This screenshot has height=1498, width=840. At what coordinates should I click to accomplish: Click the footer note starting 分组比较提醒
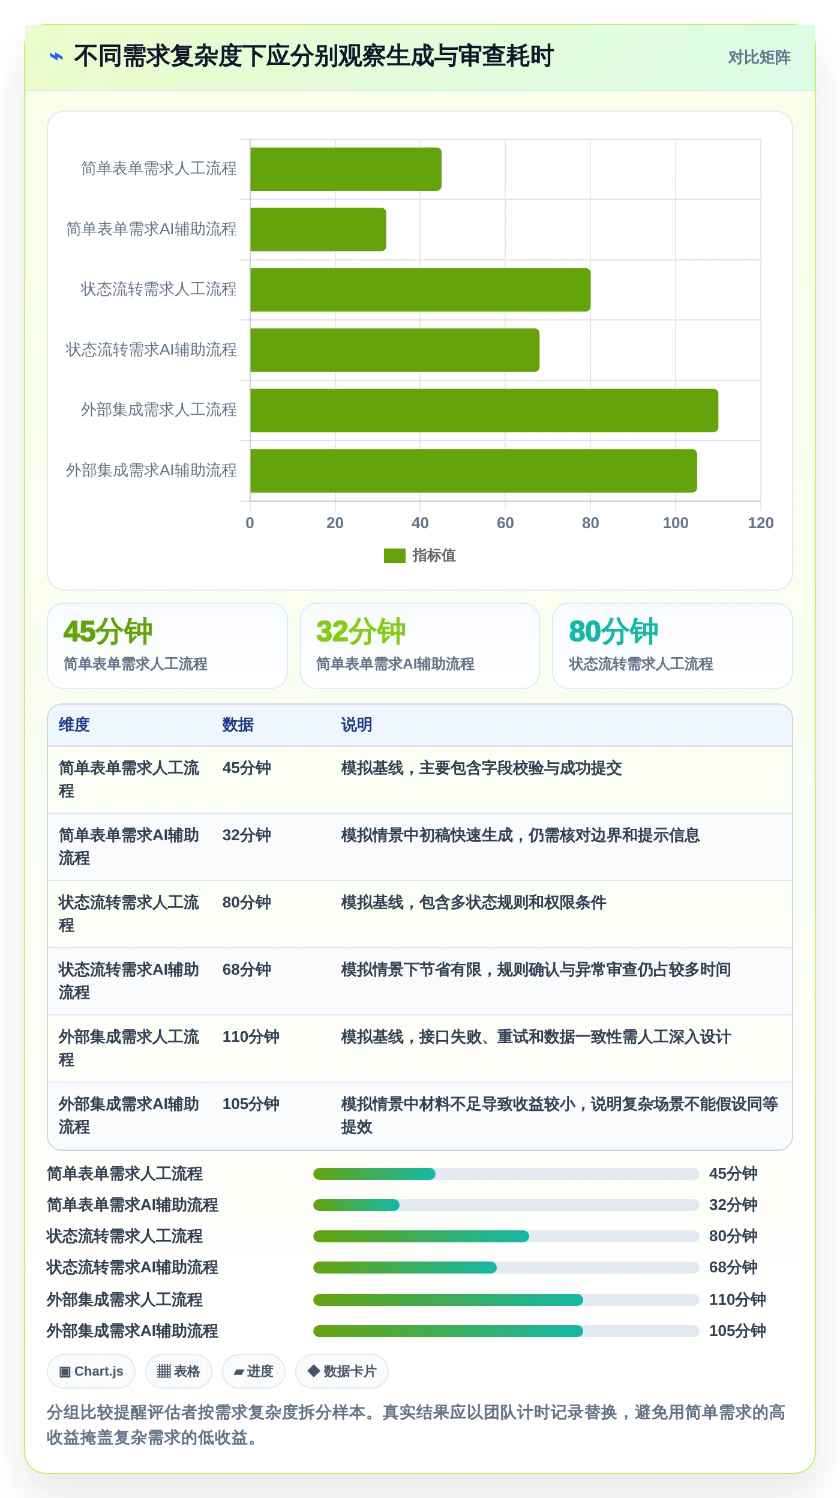(x=416, y=1425)
